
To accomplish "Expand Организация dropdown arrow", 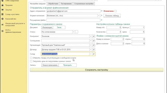I will click(x=91, y=45).
